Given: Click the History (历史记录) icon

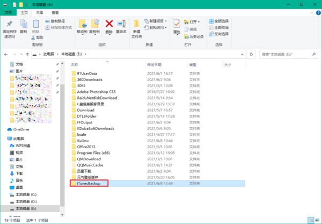Looking at the screenshot, I should click(186, 36).
